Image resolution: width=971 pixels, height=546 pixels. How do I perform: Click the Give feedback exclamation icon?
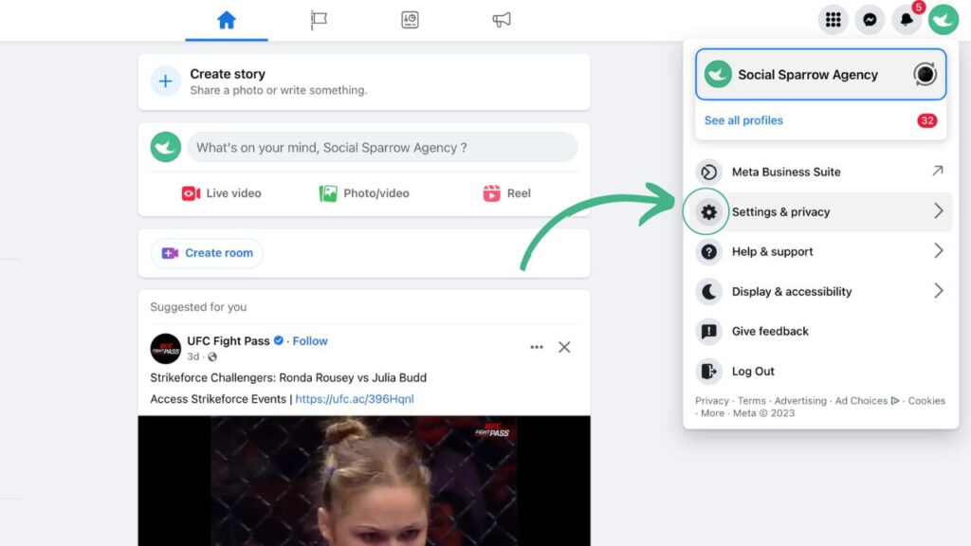pos(709,331)
